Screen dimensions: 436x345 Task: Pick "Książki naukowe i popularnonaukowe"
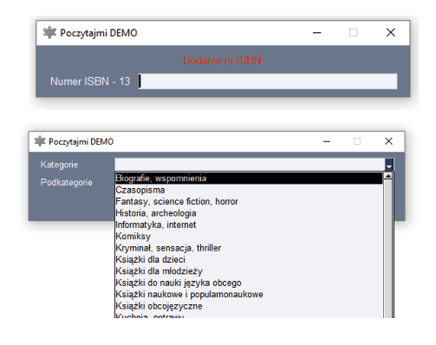coord(249,294)
